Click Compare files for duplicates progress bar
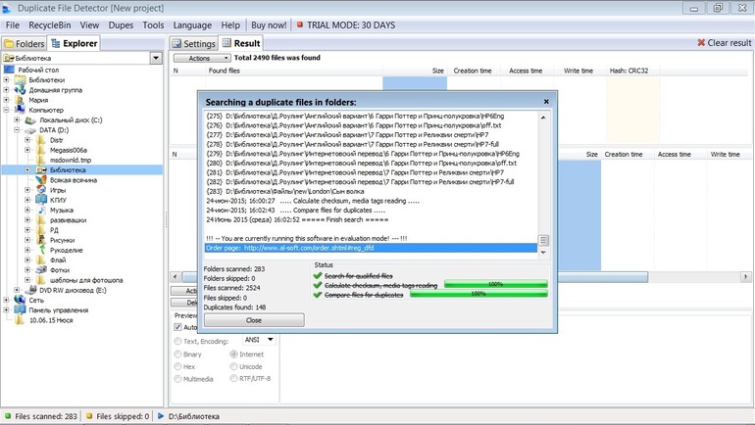Screen dimensions: 755x425 [478, 294]
